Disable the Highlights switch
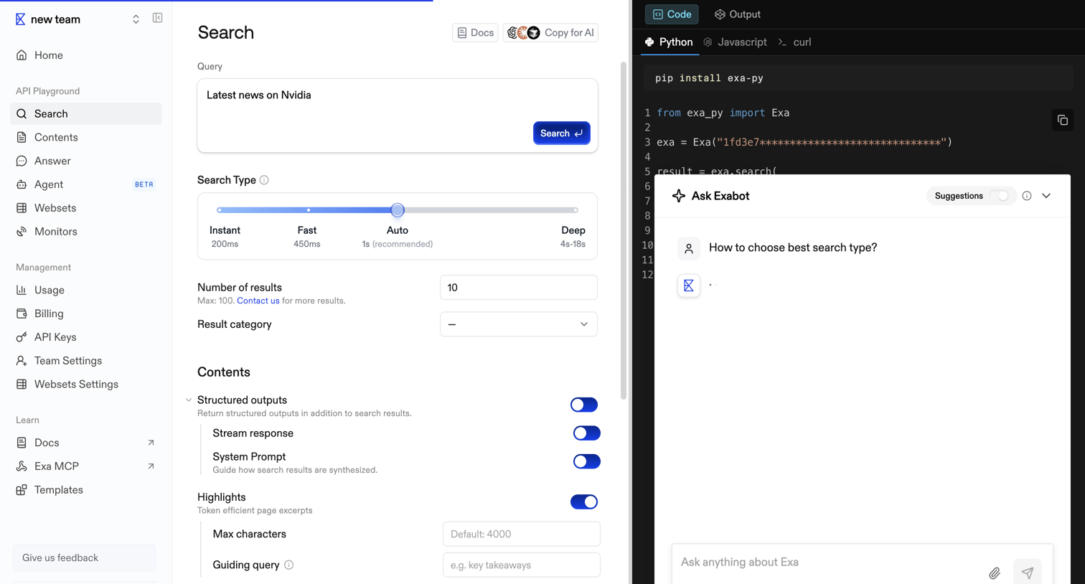 [584, 502]
